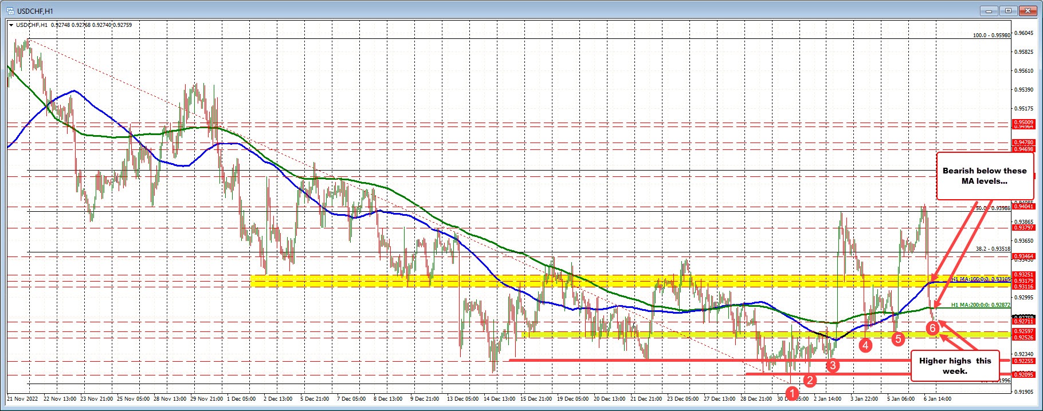Click the time axis label '5 Jan 06:00'

[x=901, y=398]
